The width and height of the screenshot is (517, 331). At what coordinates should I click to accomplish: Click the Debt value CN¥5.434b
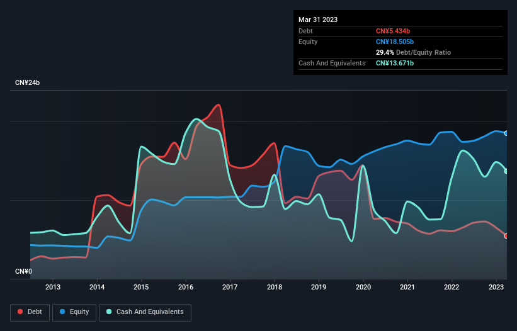tap(393, 31)
